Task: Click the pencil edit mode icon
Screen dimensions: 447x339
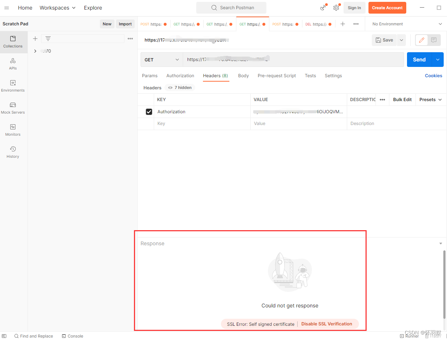Action: (x=422, y=40)
